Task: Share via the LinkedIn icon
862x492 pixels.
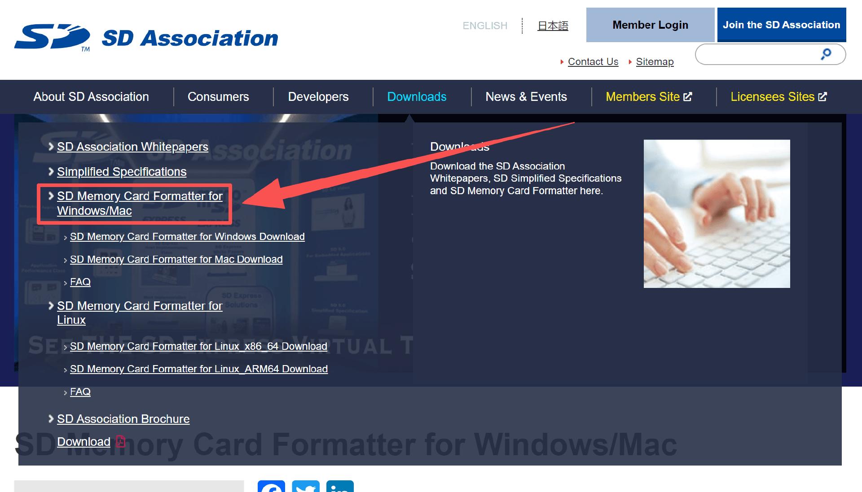Action: [340, 486]
